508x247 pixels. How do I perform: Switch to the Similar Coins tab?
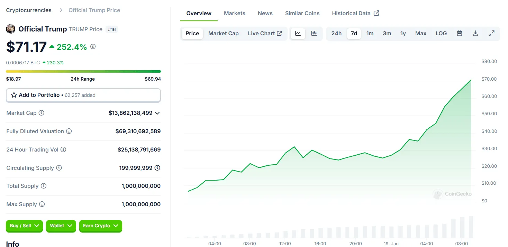click(x=302, y=13)
